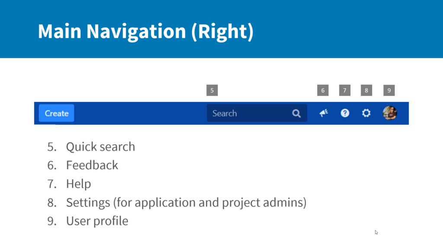Open Settings via the gear icon
This screenshot has width=443, height=249.
tap(366, 113)
